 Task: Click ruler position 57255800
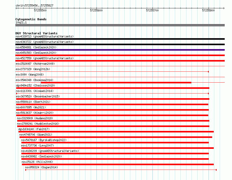click(x=208, y=10)
